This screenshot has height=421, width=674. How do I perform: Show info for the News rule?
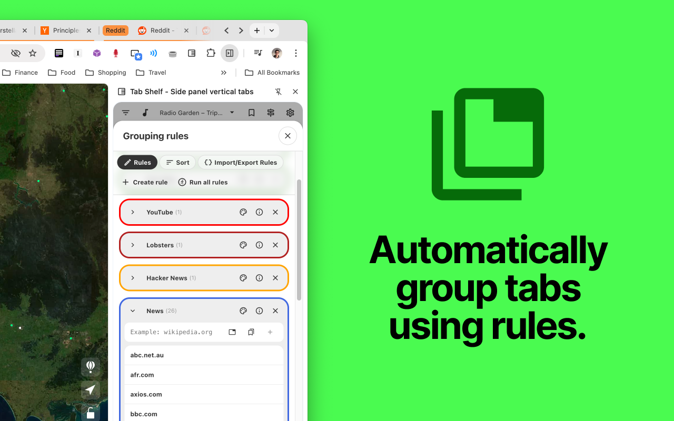(259, 311)
